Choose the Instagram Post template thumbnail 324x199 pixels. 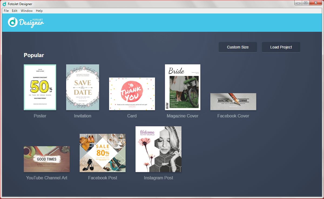click(x=158, y=149)
